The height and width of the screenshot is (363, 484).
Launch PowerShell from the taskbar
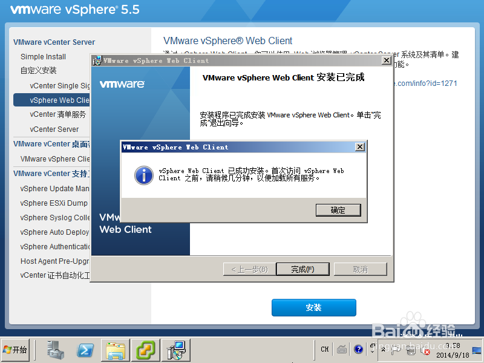pyautogui.click(x=85, y=350)
